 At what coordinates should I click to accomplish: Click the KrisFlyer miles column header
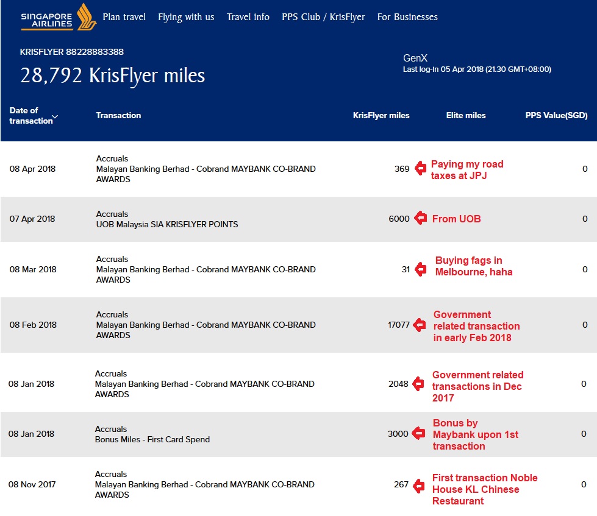[381, 115]
